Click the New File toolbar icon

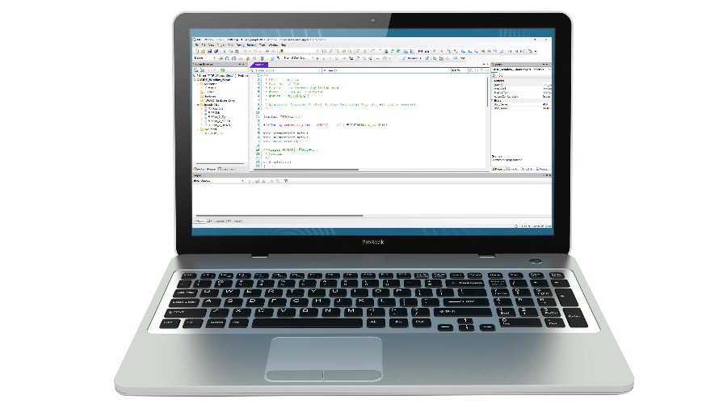click(195, 51)
